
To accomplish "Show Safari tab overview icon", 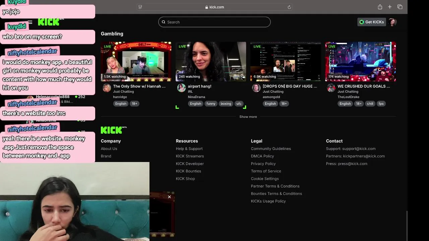I will 400,7.
